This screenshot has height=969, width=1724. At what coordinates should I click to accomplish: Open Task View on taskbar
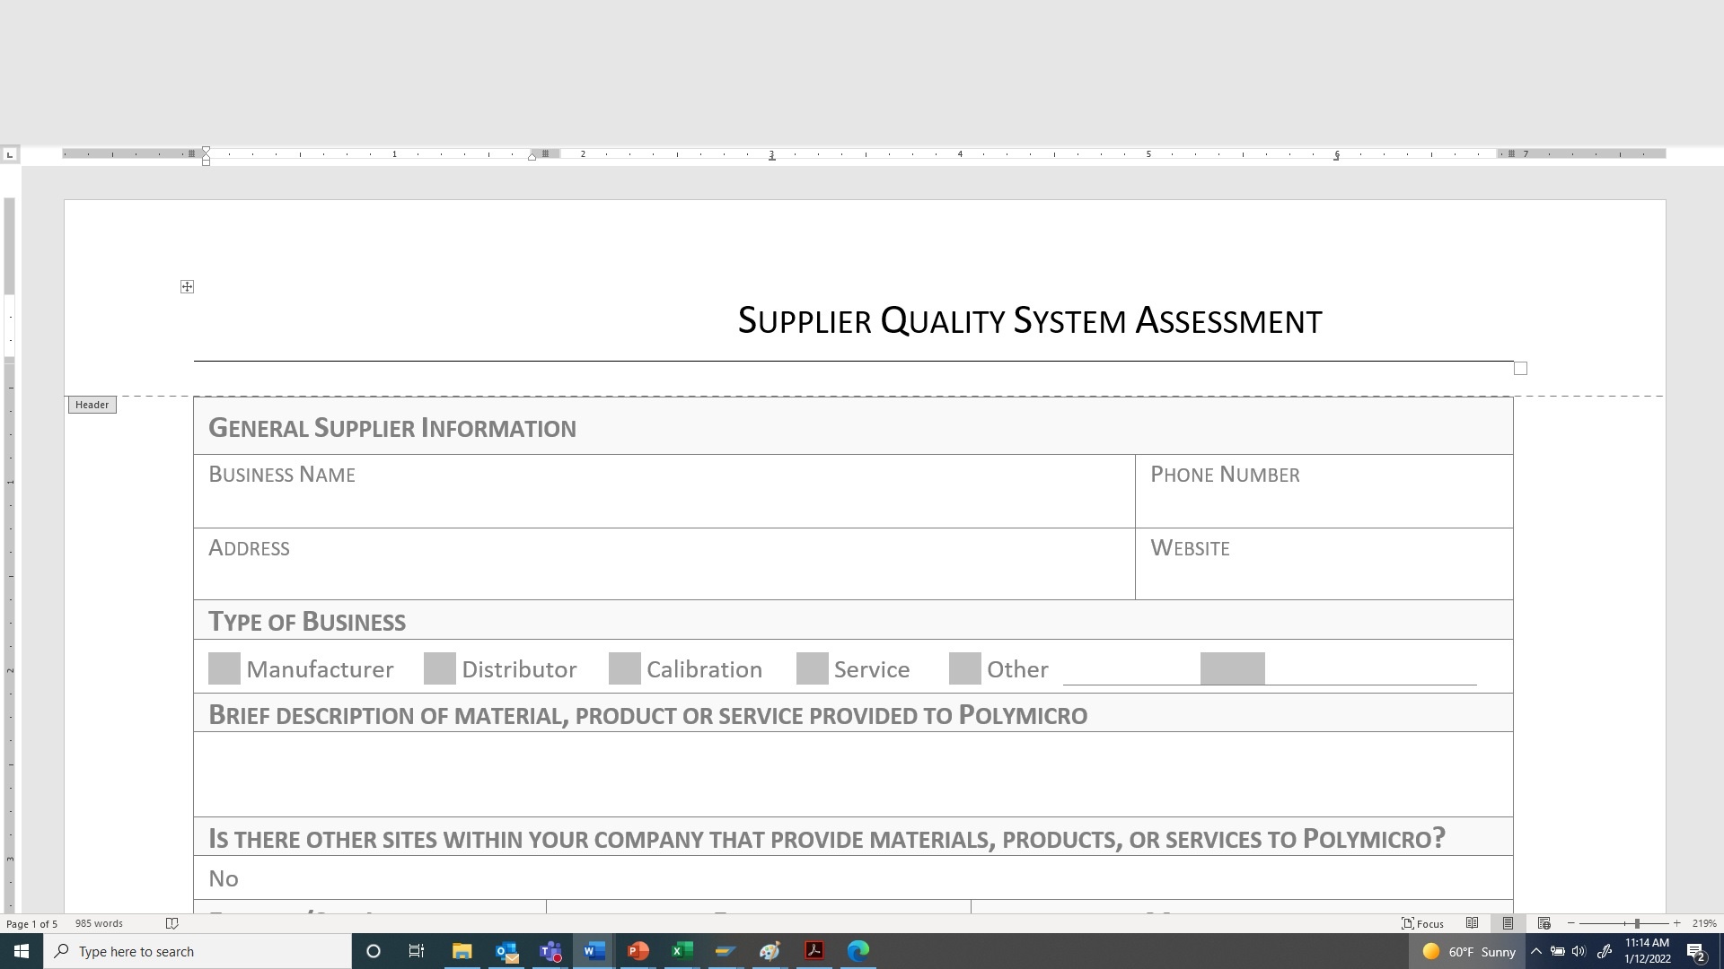click(x=417, y=951)
